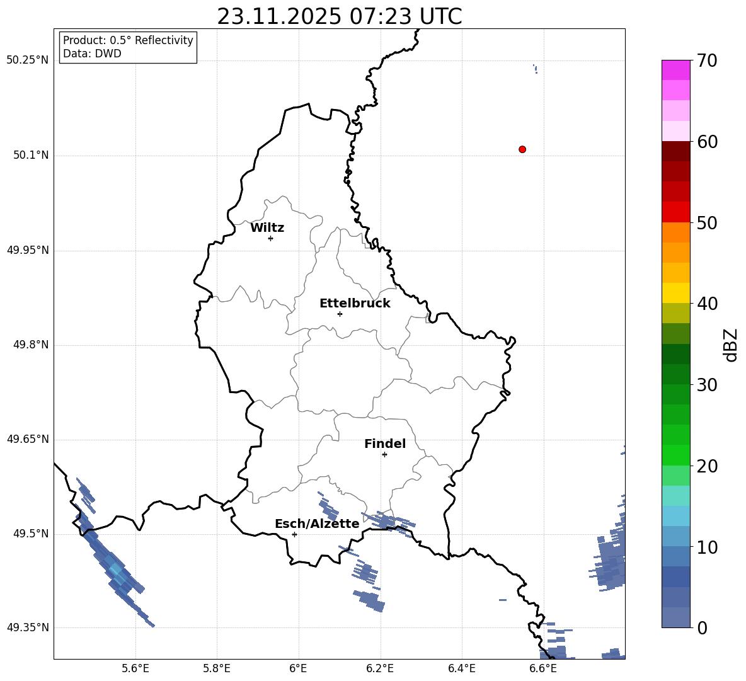
Task: Click the 49.65°N latitude tick label
Action: (28, 439)
